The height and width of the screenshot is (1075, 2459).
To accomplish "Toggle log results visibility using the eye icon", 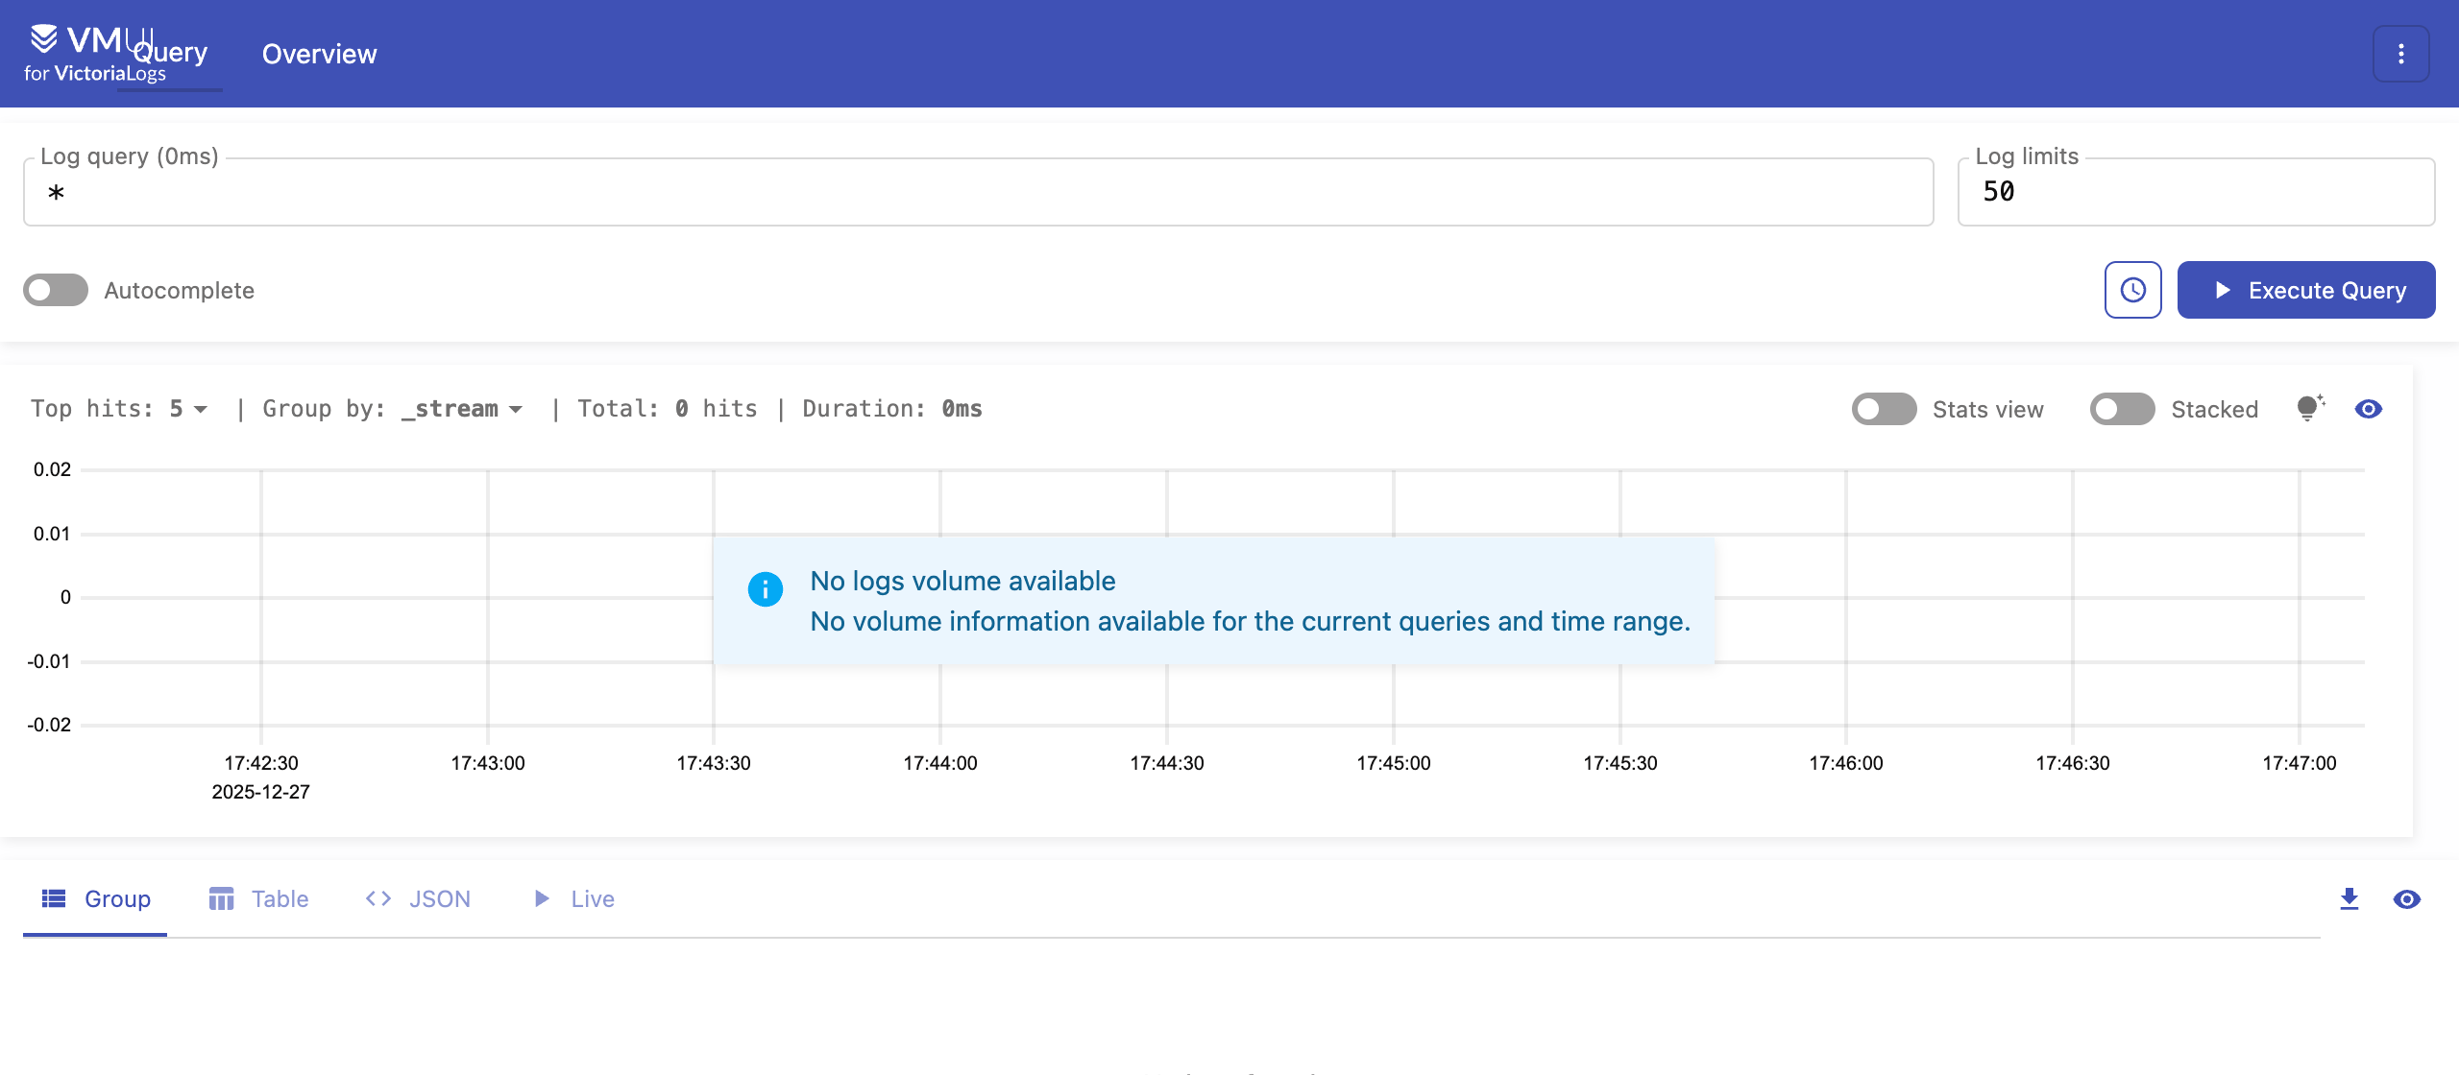I will (2407, 899).
